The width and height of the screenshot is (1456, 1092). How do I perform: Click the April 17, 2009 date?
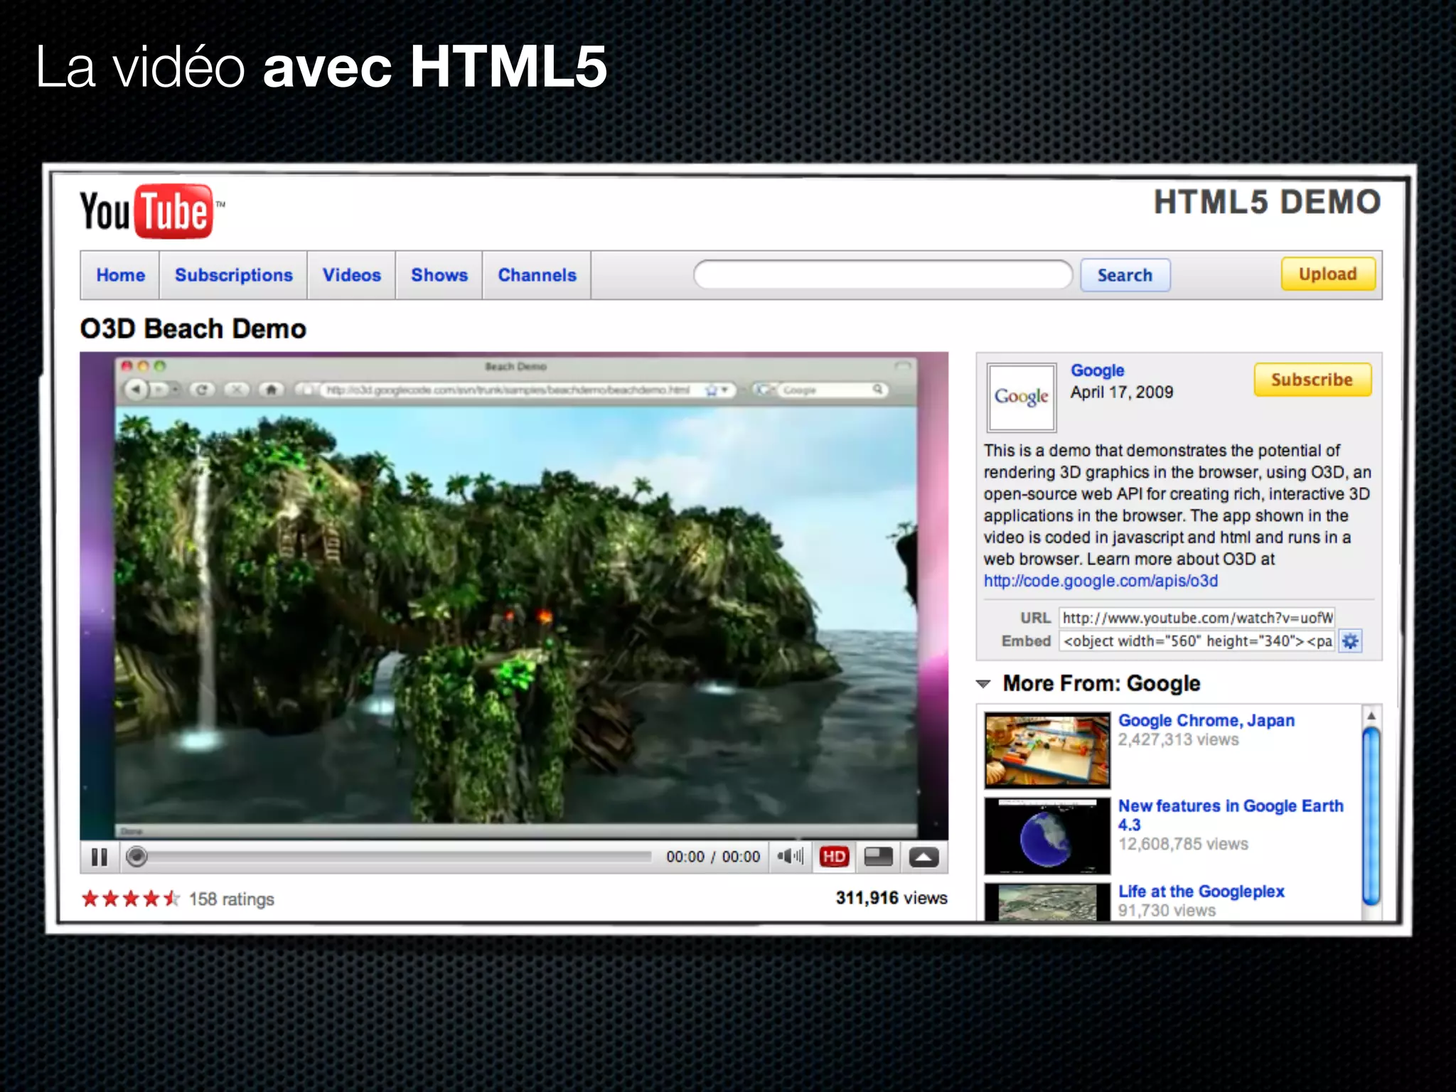[1122, 392]
